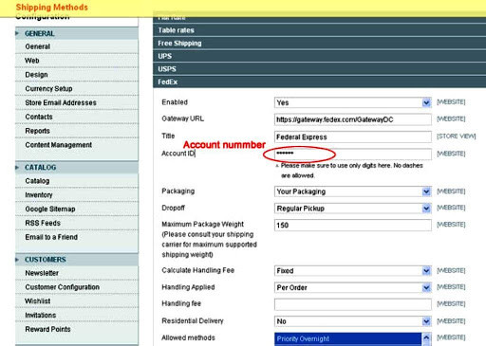Expand the UPS shipping section
Viewport: 486px width, 346px height.
click(x=320, y=56)
